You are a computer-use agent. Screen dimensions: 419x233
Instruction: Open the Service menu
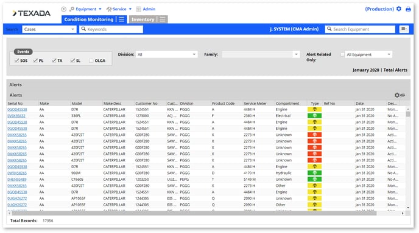click(119, 9)
